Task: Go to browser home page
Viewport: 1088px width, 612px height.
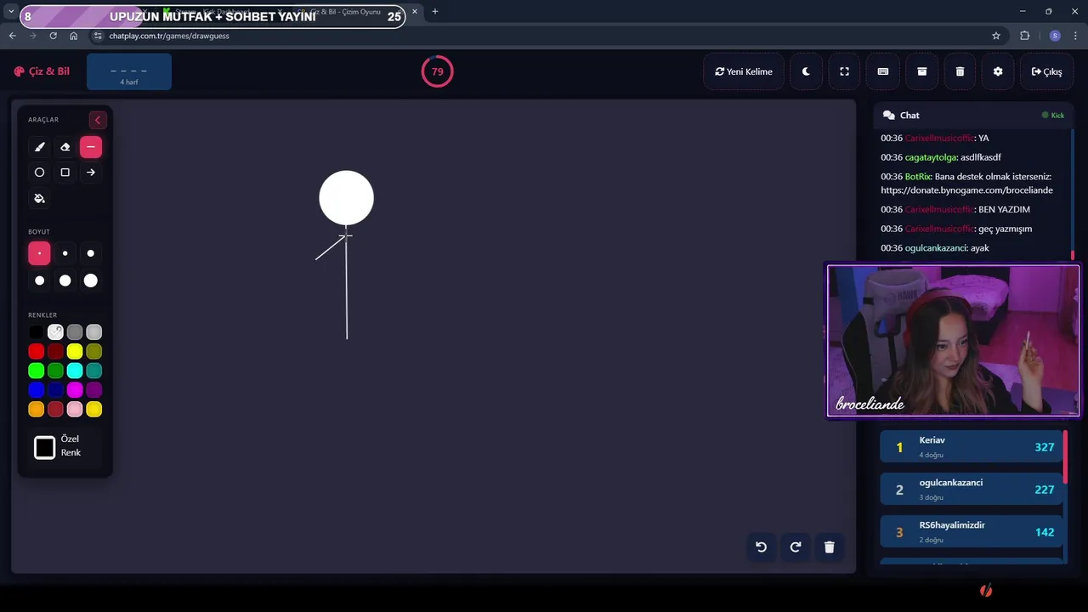Action: point(74,36)
